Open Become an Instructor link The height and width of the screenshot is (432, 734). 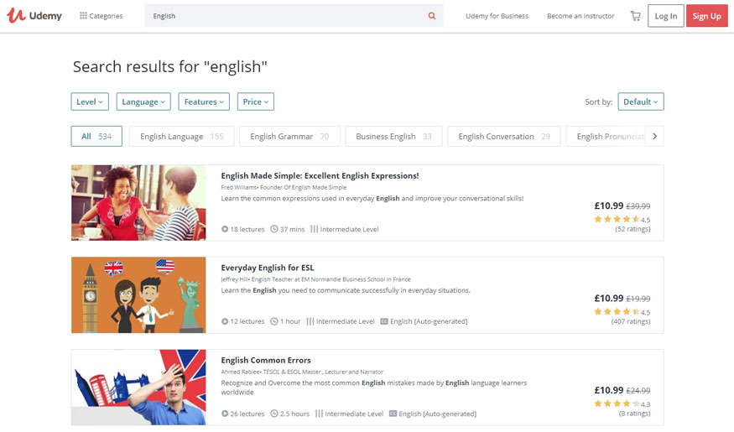coord(580,16)
